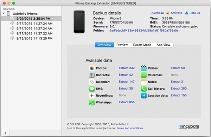Click the reincubate logo
Image resolution: width=211 pixels, height=137 pixels.
[189, 127]
